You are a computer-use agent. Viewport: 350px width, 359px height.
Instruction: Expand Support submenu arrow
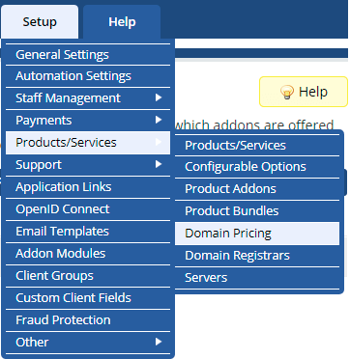159,164
